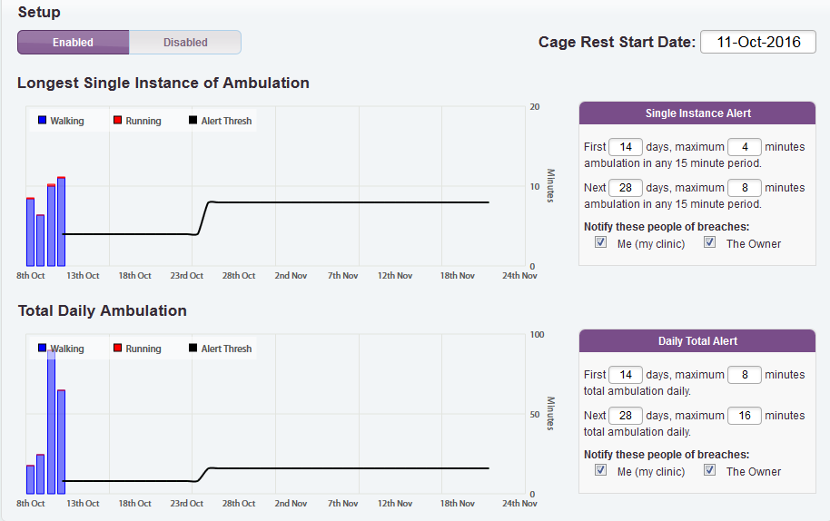Edit Next 28 days field in Single Instance Alert
The image size is (830, 521).
point(626,188)
